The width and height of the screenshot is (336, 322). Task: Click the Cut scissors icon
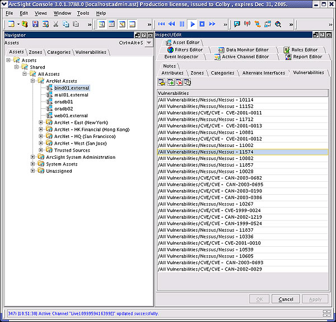[56, 24]
